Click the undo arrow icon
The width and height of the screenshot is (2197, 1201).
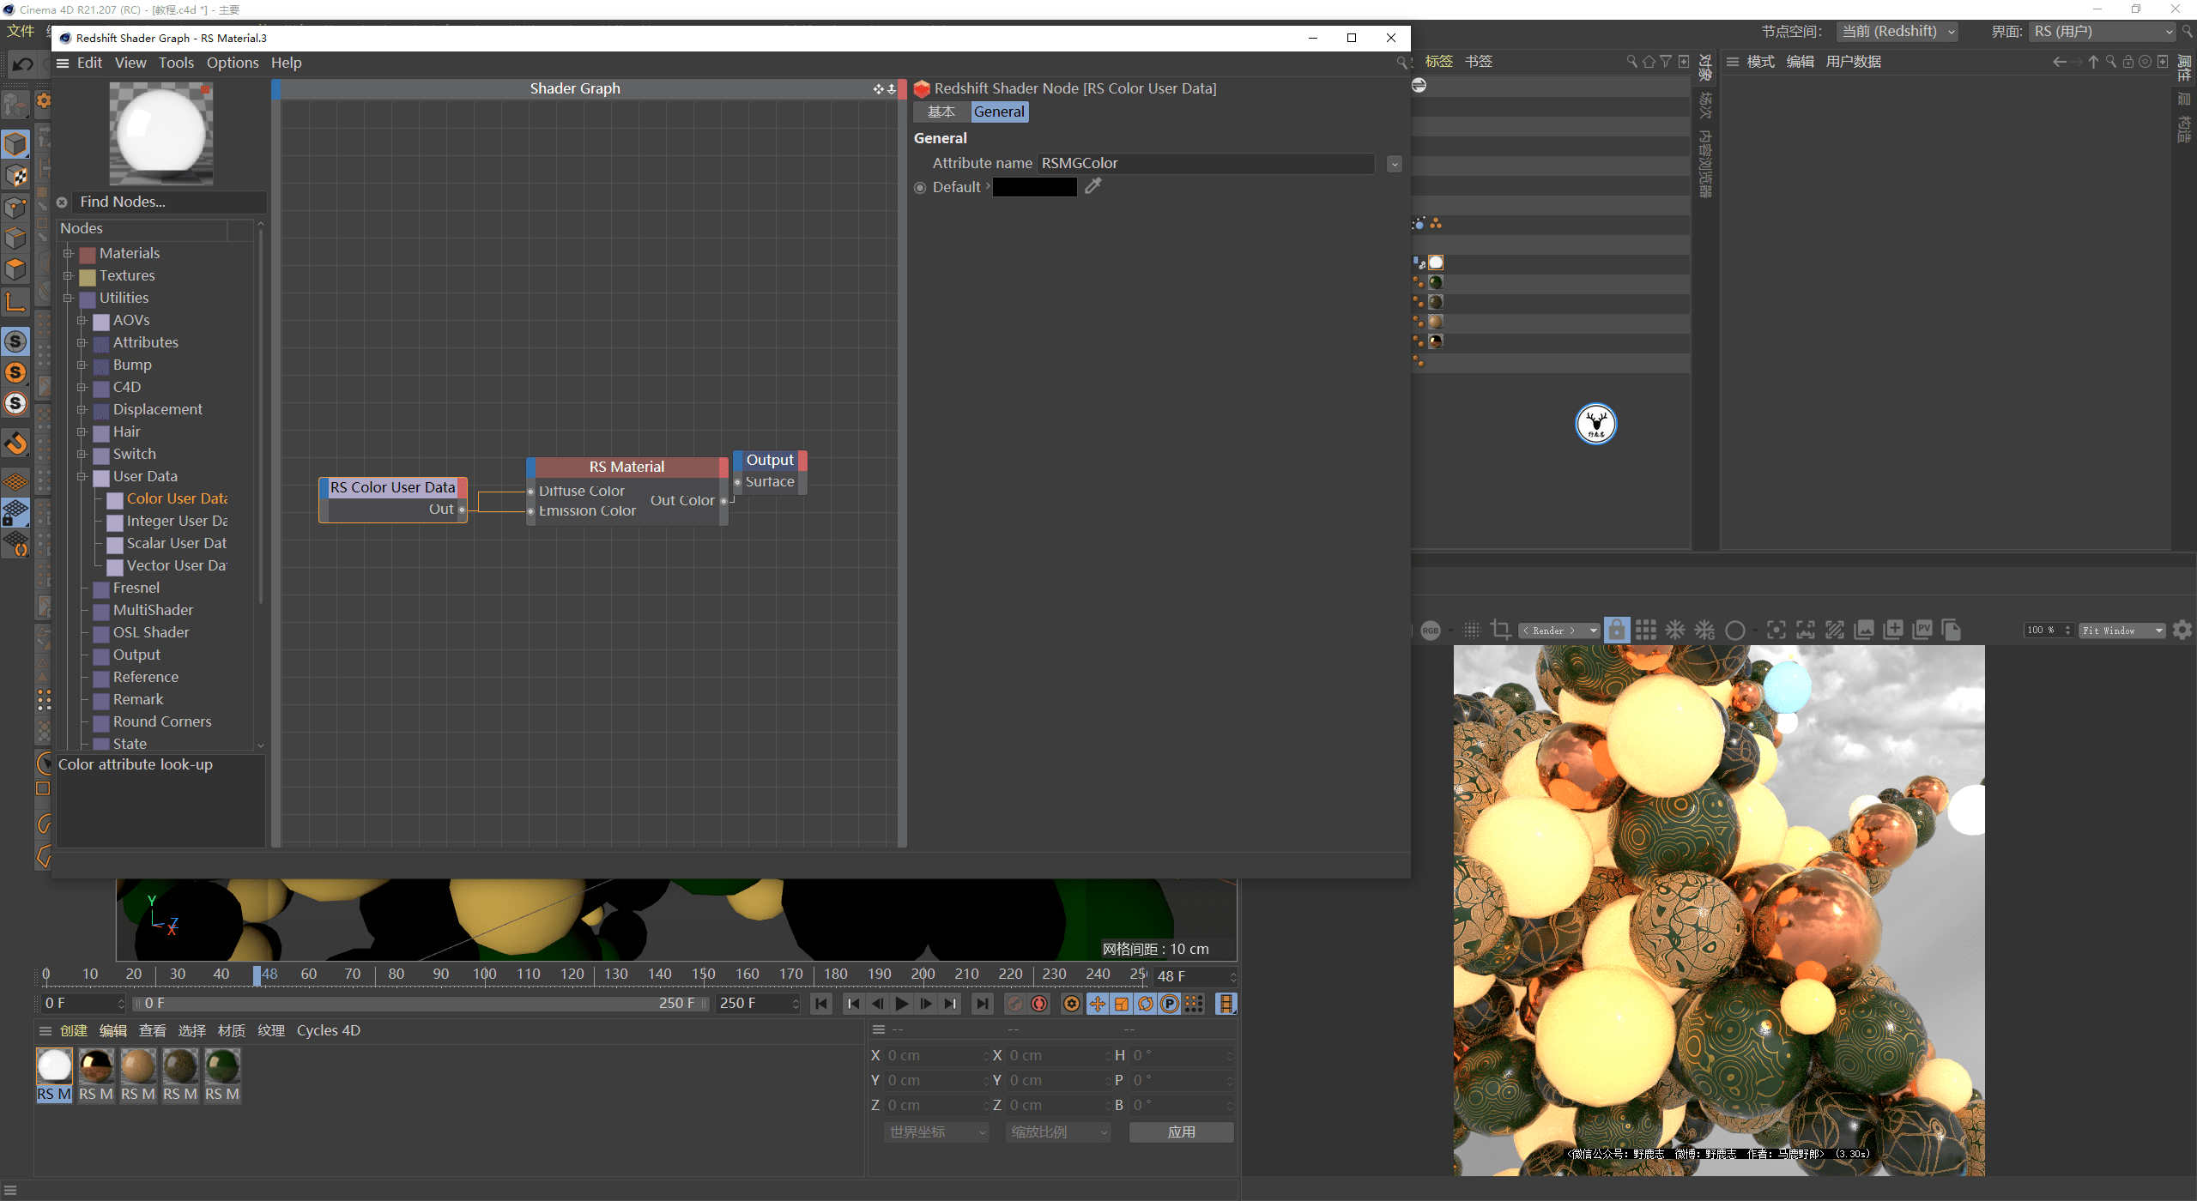coord(23,64)
